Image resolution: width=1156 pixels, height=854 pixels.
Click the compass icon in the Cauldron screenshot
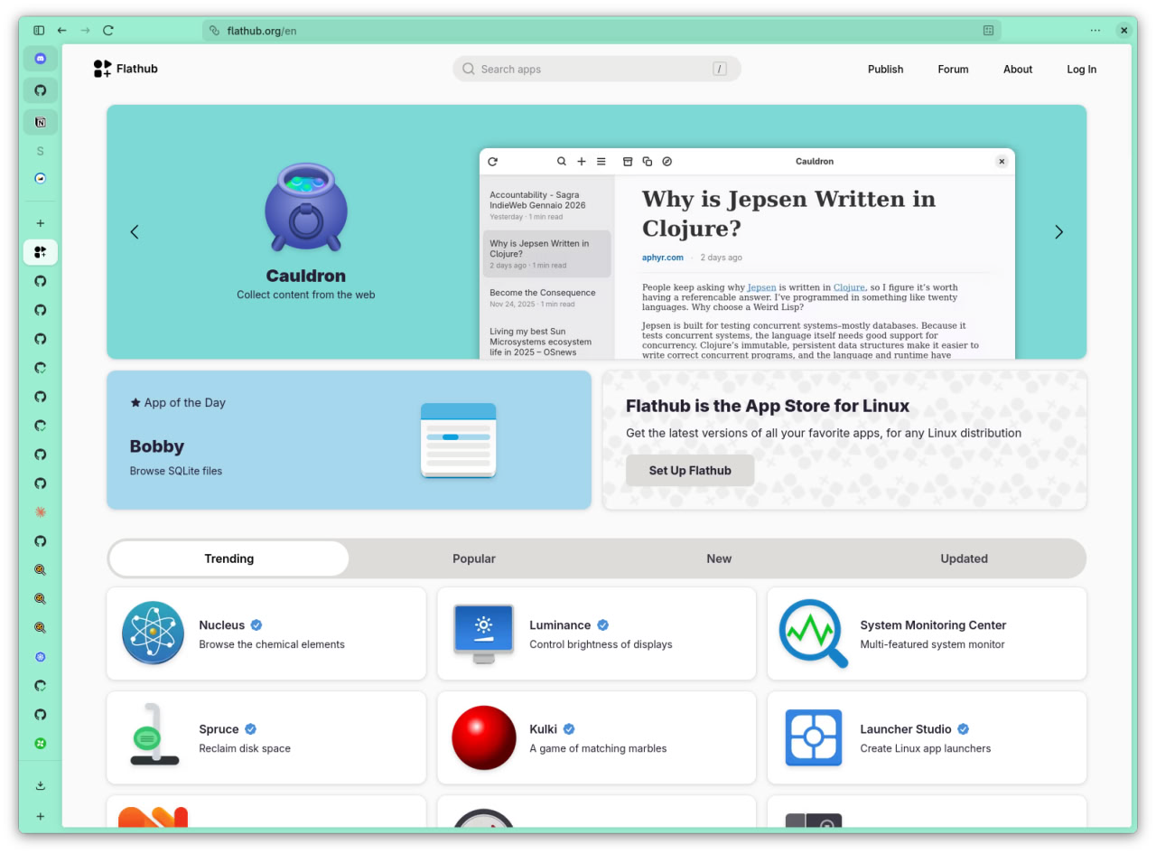point(667,162)
